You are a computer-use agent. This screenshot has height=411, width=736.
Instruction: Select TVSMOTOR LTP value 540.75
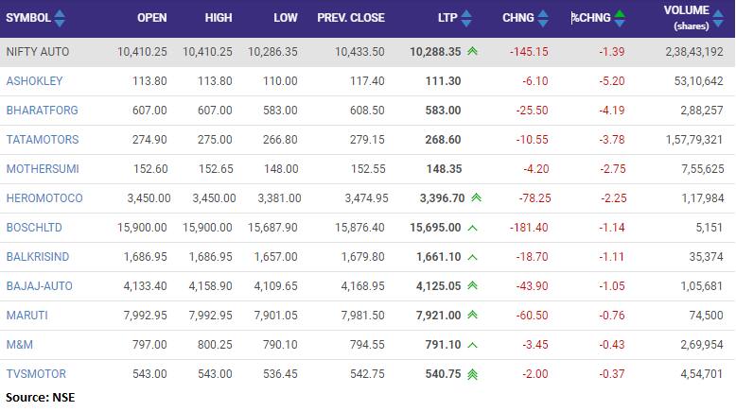click(443, 373)
